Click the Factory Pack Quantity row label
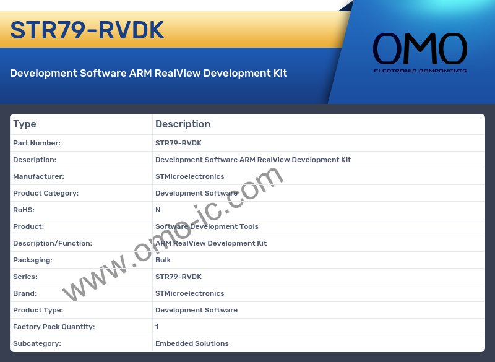Screen dimensions: 495x362 pyautogui.click(x=54, y=327)
